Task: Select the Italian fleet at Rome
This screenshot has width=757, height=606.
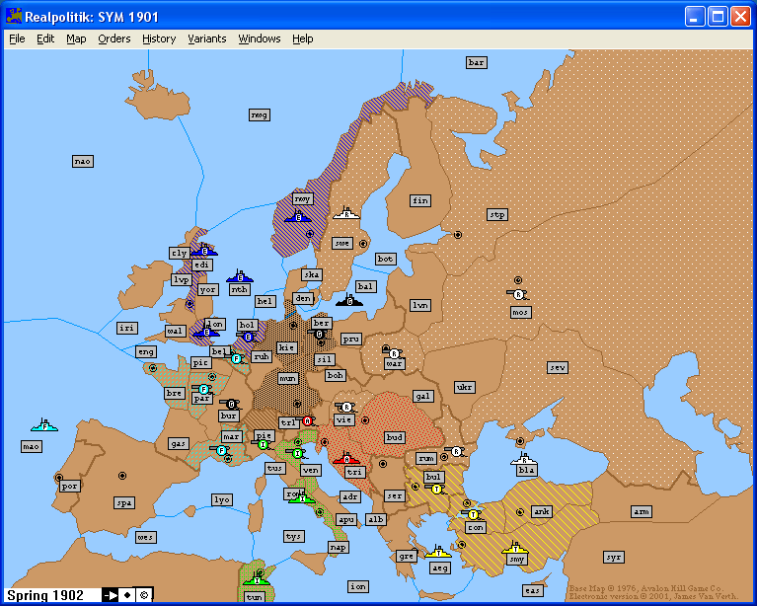Action: 302,498
